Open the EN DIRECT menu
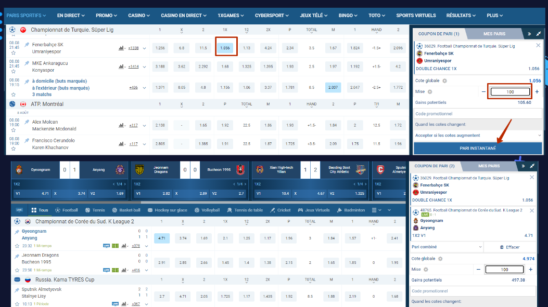548x307 pixels. (71, 16)
